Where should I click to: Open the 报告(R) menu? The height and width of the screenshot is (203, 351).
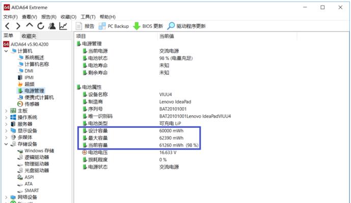(x=49, y=17)
